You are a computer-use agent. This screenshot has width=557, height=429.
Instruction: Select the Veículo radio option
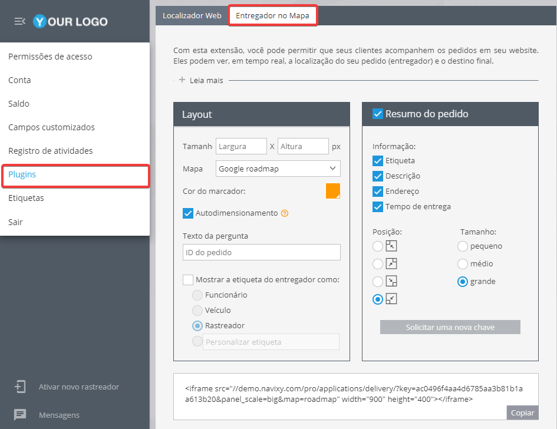(197, 311)
